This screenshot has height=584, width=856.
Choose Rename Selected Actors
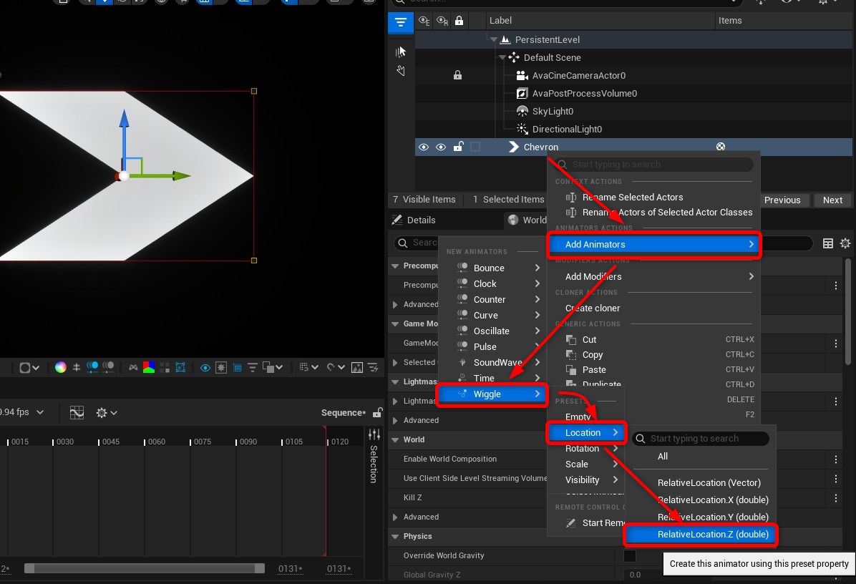click(x=632, y=197)
